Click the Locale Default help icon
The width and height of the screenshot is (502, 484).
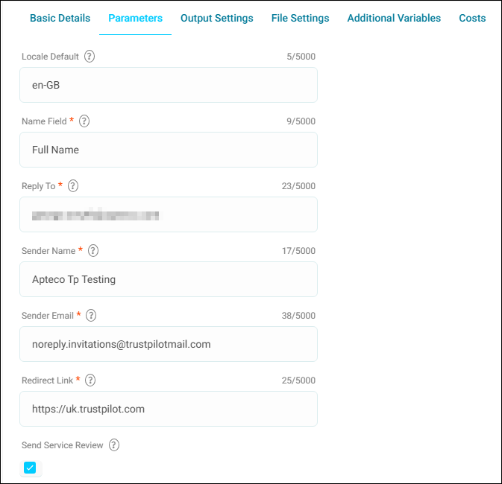click(x=90, y=57)
